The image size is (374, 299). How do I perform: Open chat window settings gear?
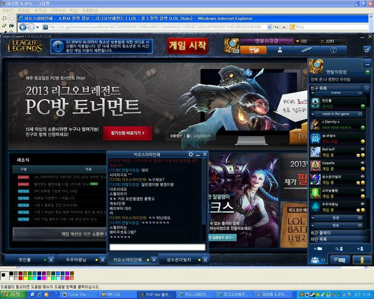(x=191, y=154)
